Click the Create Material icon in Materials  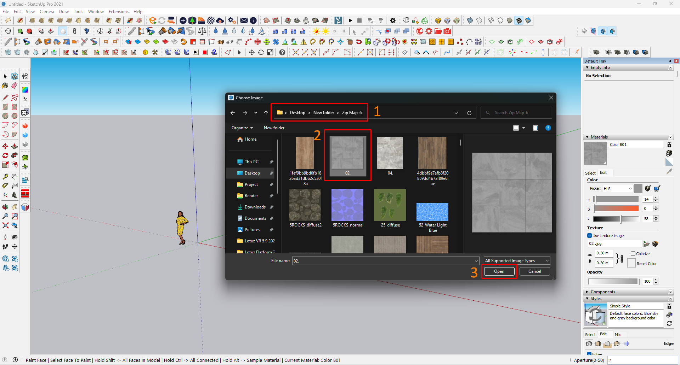(x=669, y=153)
